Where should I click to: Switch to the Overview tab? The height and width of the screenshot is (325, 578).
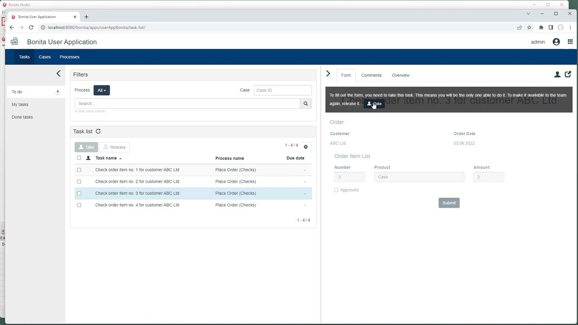(401, 75)
